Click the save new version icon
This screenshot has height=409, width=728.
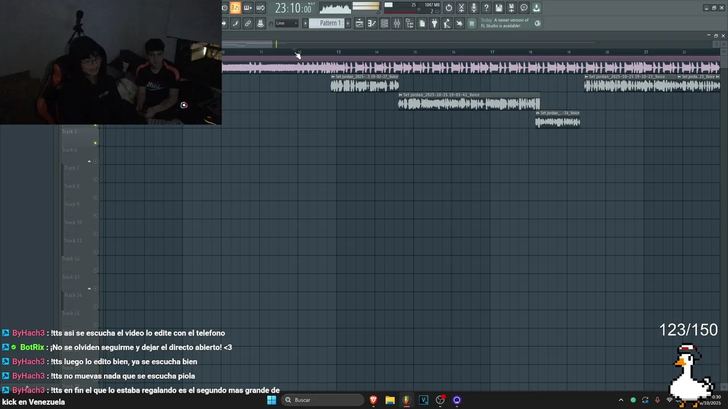(511, 8)
